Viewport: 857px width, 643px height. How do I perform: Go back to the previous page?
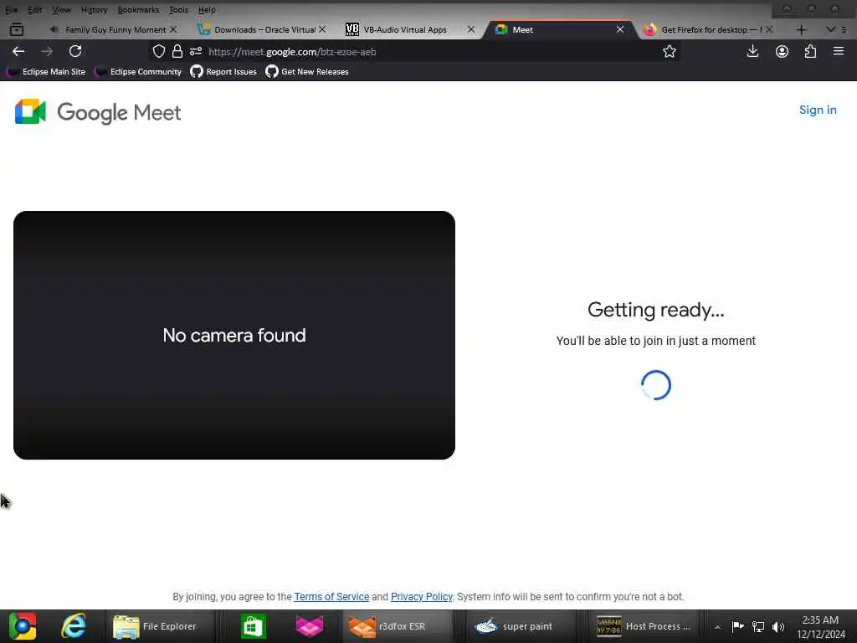click(x=18, y=51)
